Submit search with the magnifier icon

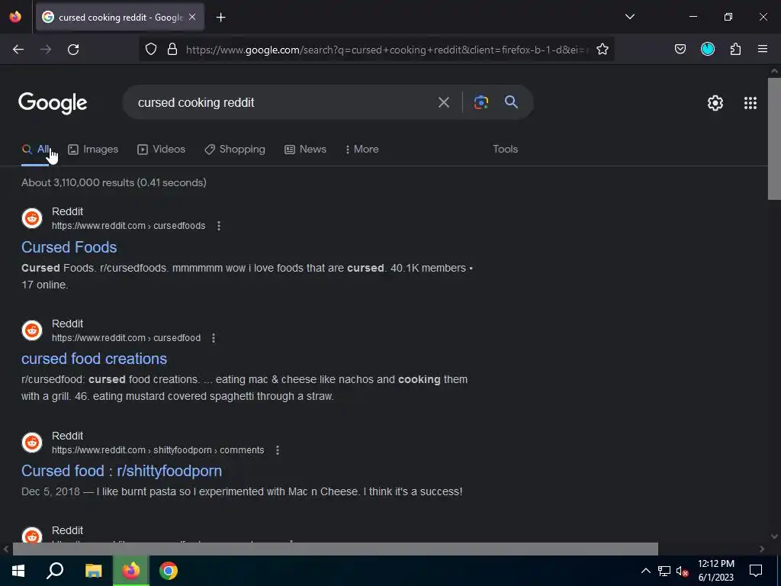[511, 102]
